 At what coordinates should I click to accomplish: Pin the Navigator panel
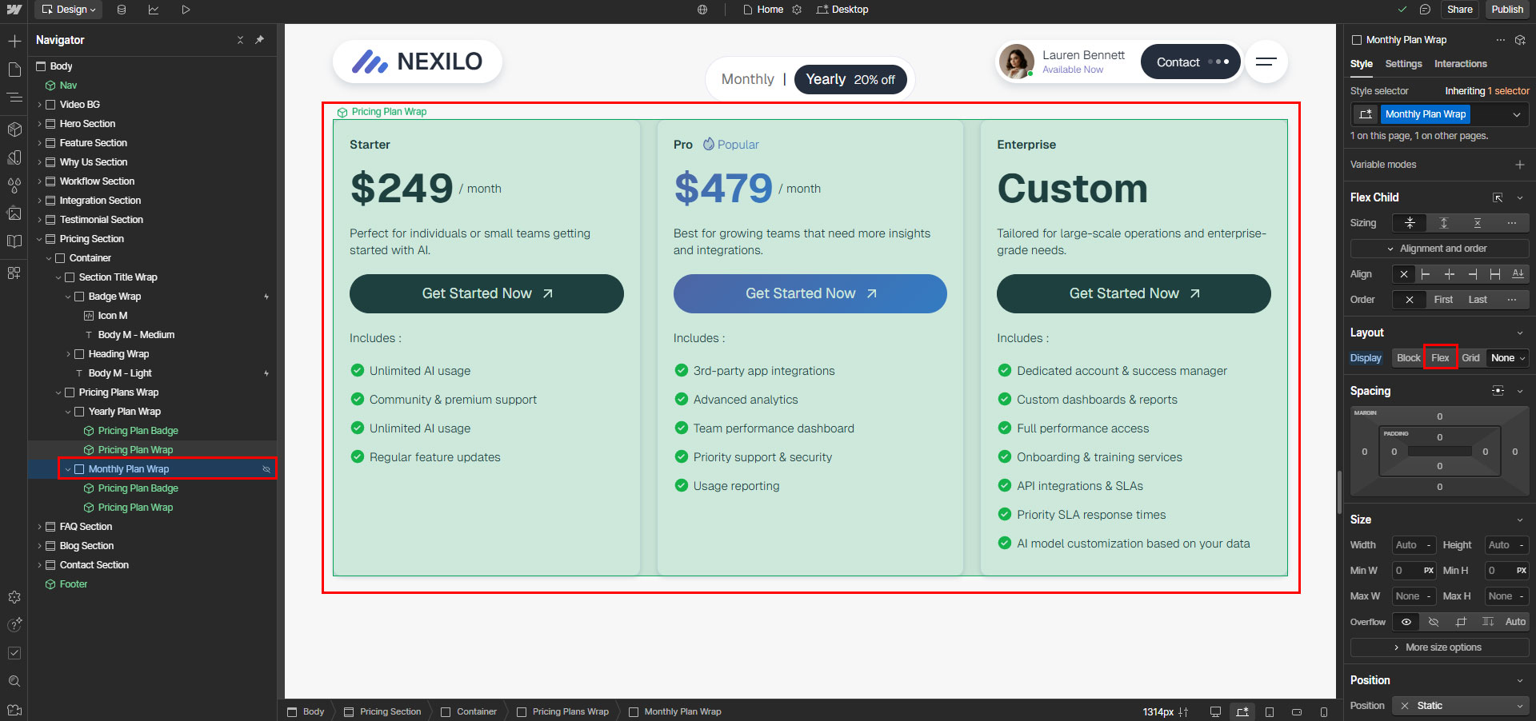tap(260, 39)
